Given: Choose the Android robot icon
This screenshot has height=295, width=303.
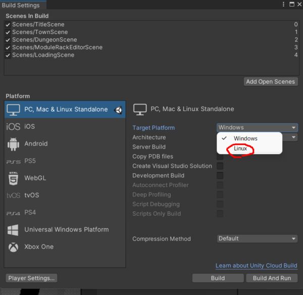Looking at the screenshot, I should coord(13,144).
